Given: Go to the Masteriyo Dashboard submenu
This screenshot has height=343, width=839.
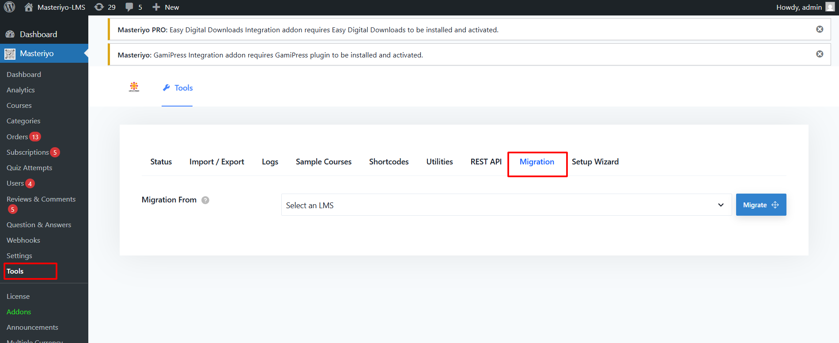Looking at the screenshot, I should [24, 74].
